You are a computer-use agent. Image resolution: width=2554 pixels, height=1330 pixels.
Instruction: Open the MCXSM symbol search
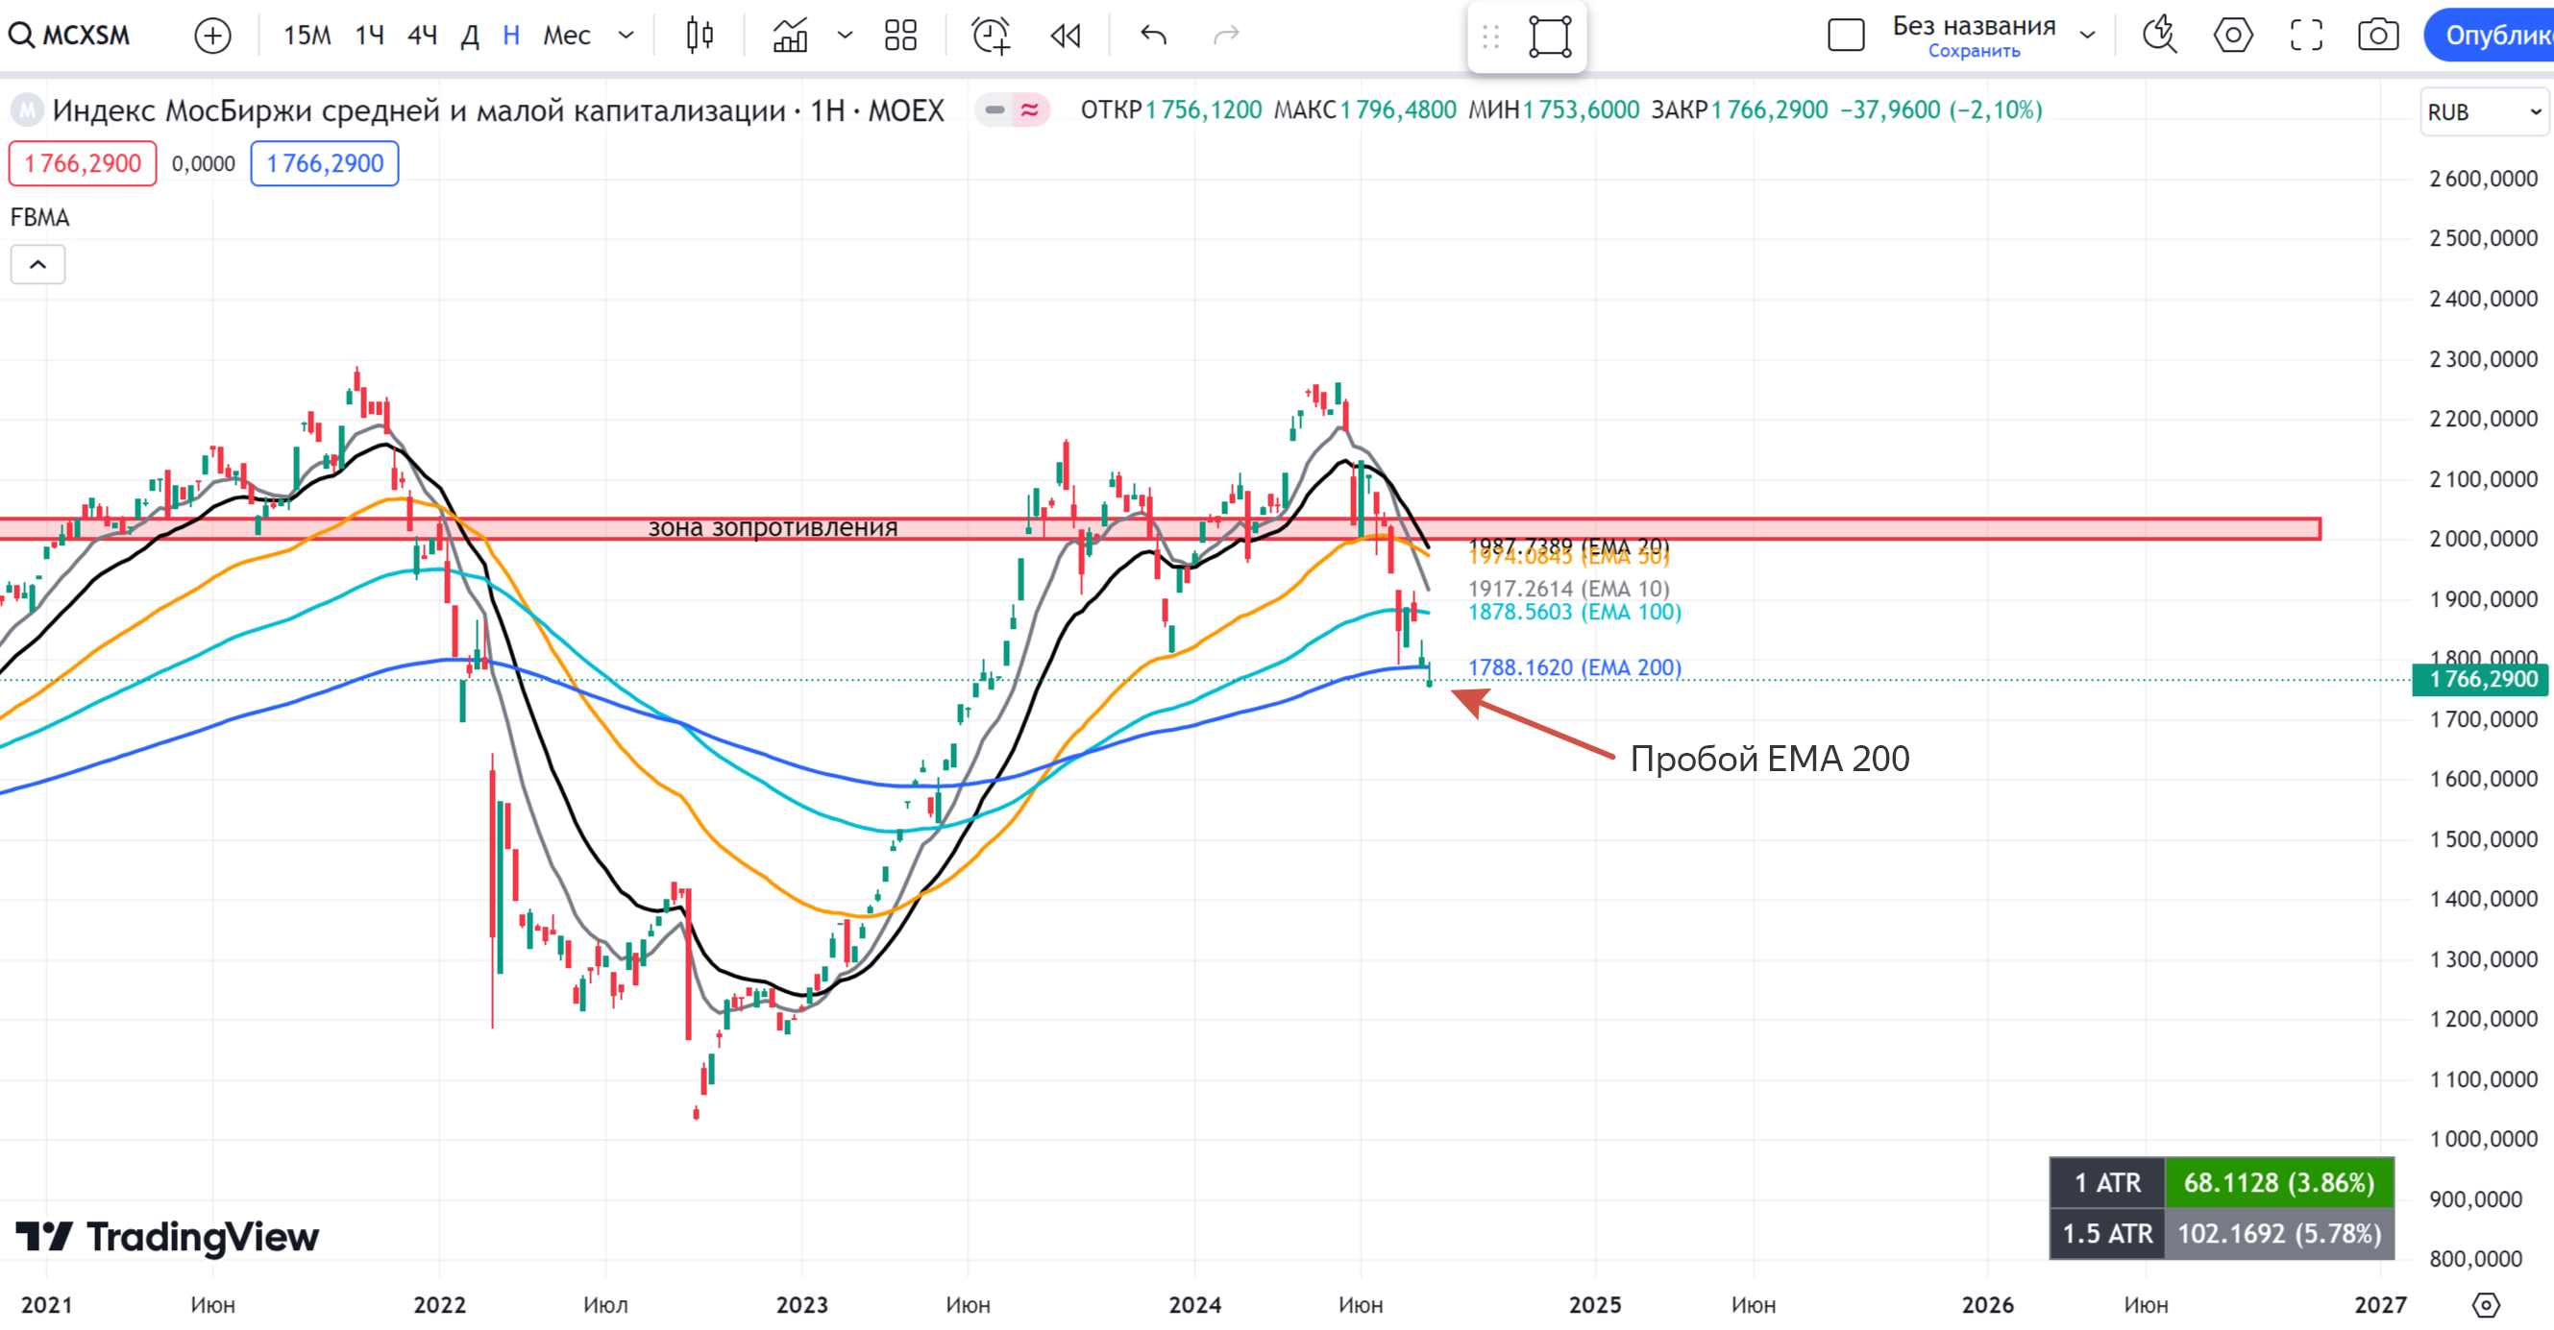point(71,36)
